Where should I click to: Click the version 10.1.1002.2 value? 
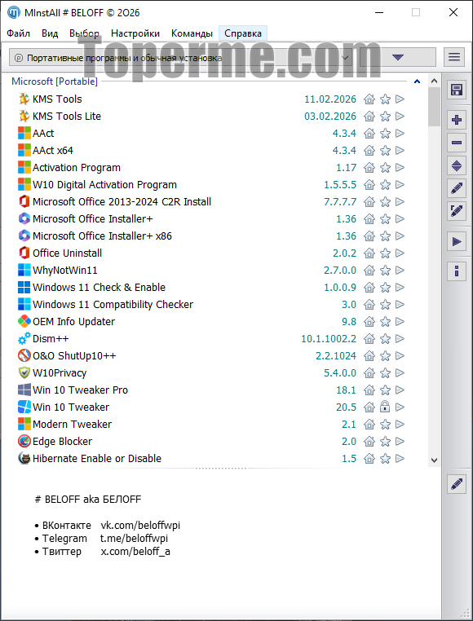click(329, 339)
